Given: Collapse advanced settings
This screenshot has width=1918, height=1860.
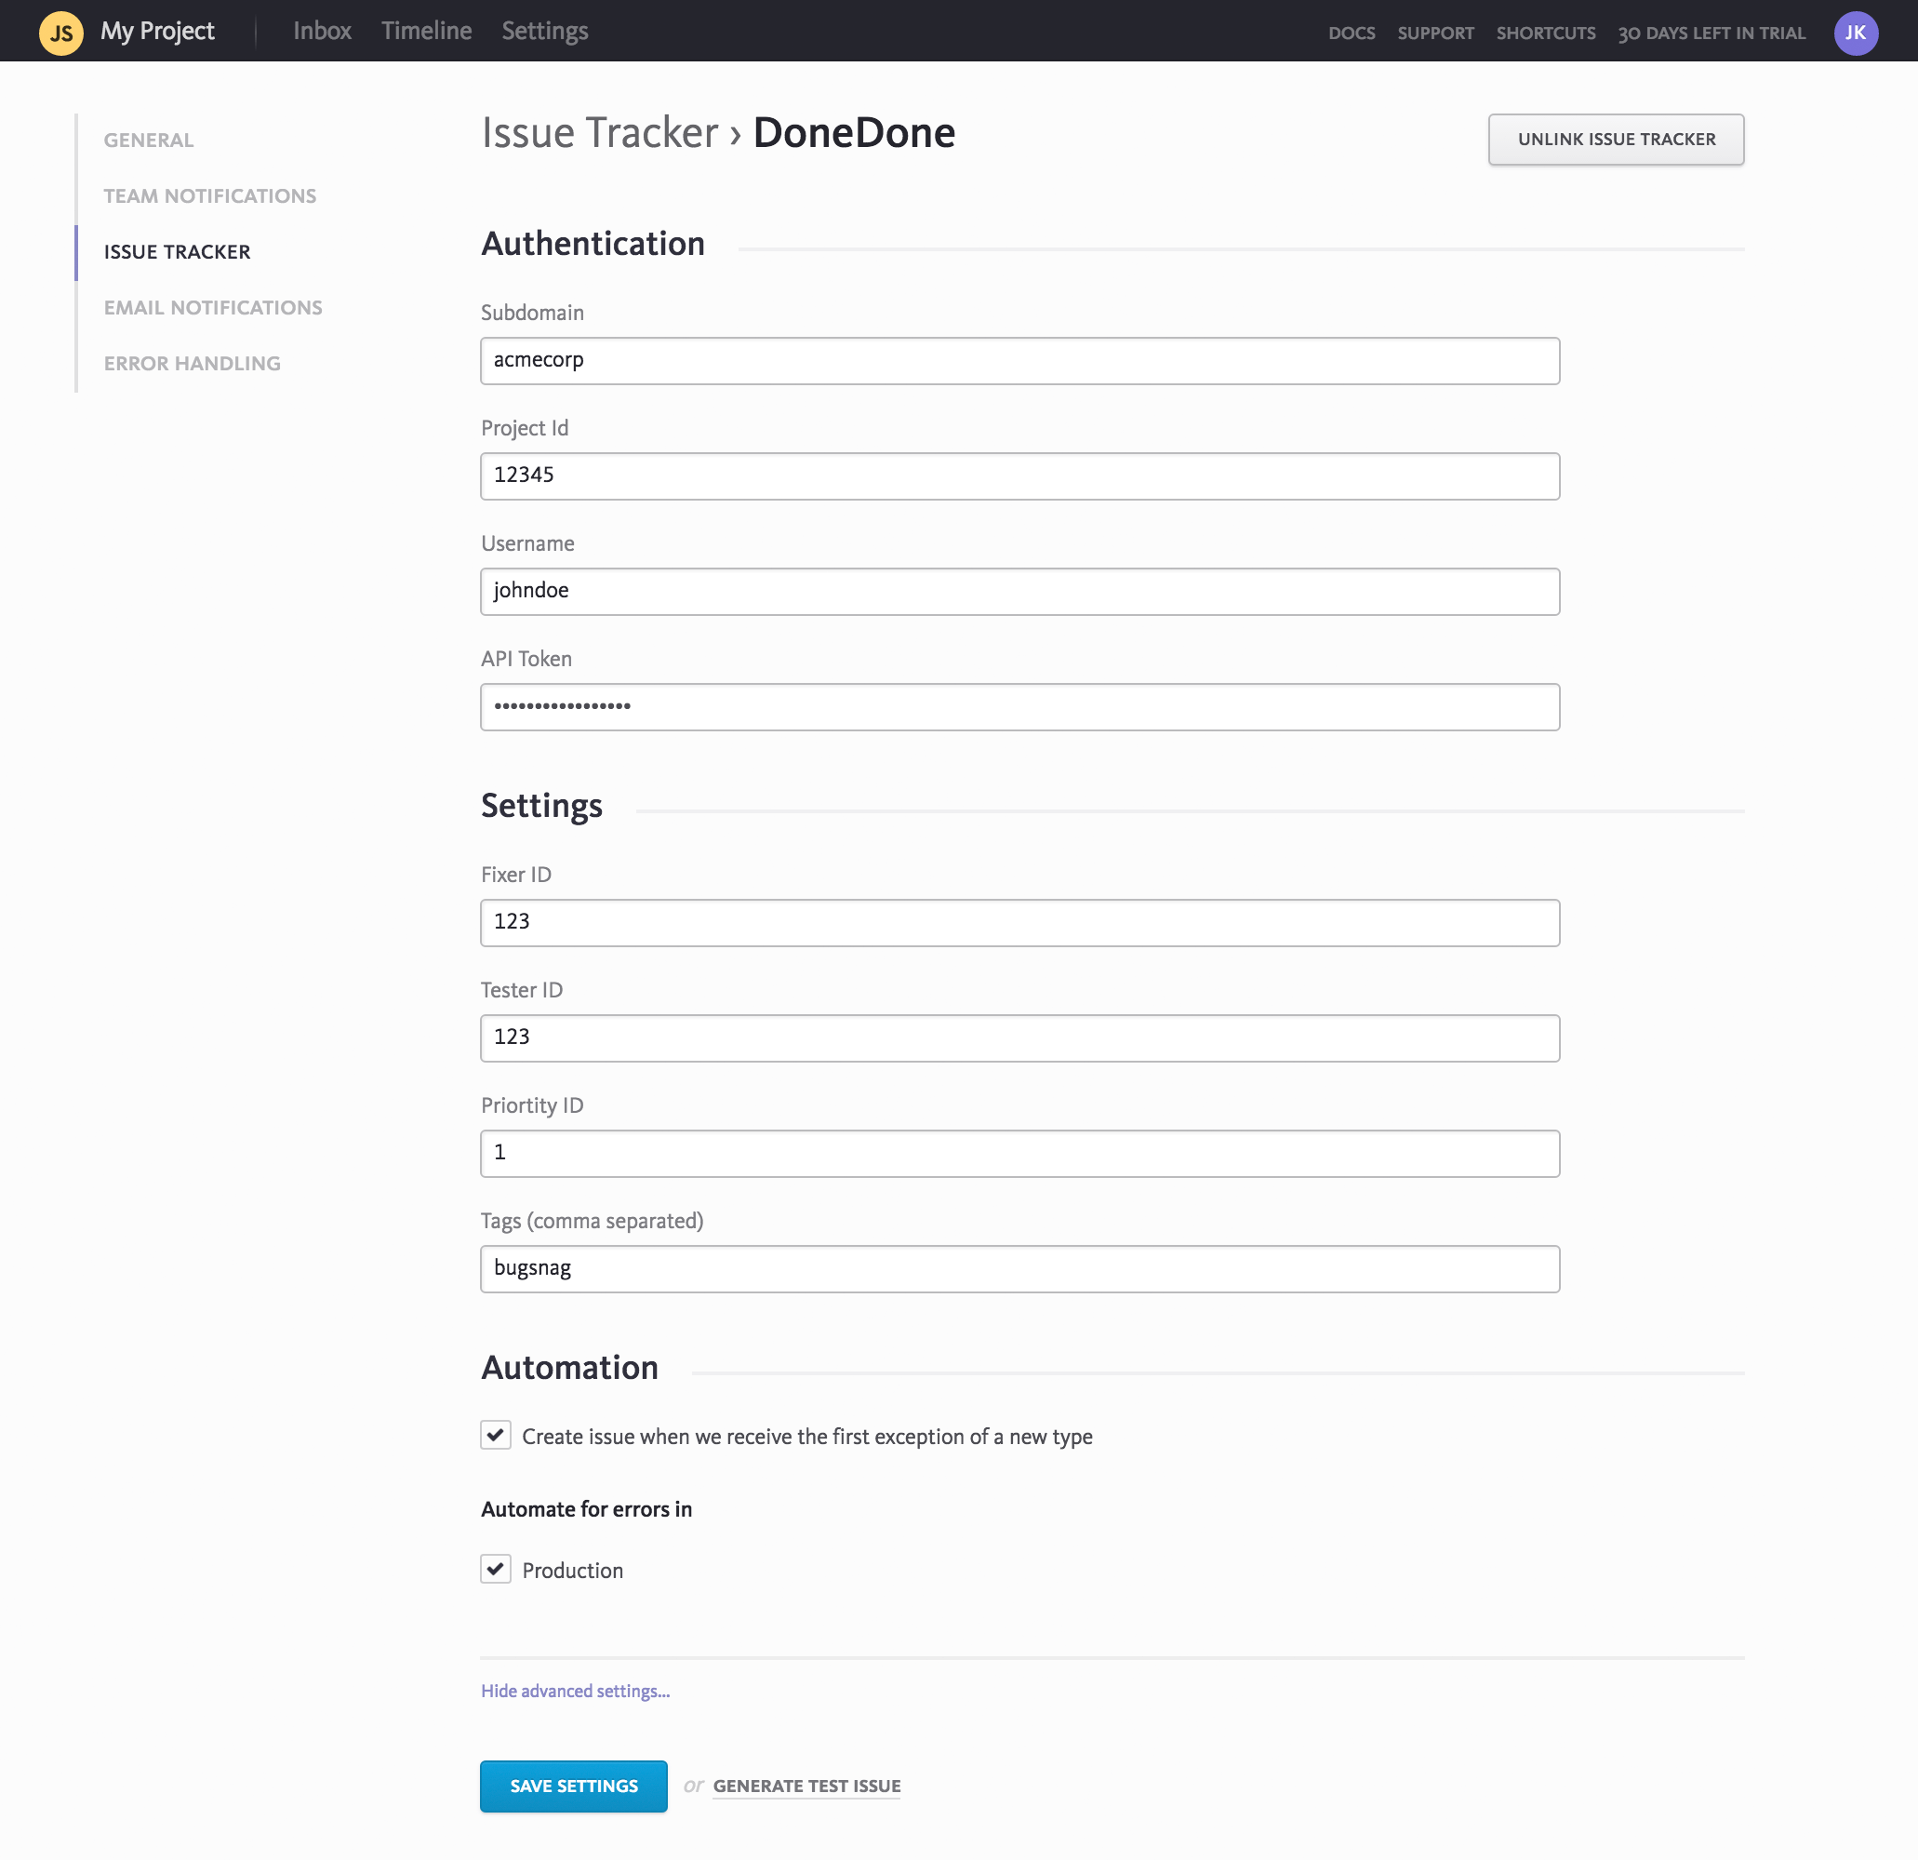Looking at the screenshot, I should tap(575, 1690).
